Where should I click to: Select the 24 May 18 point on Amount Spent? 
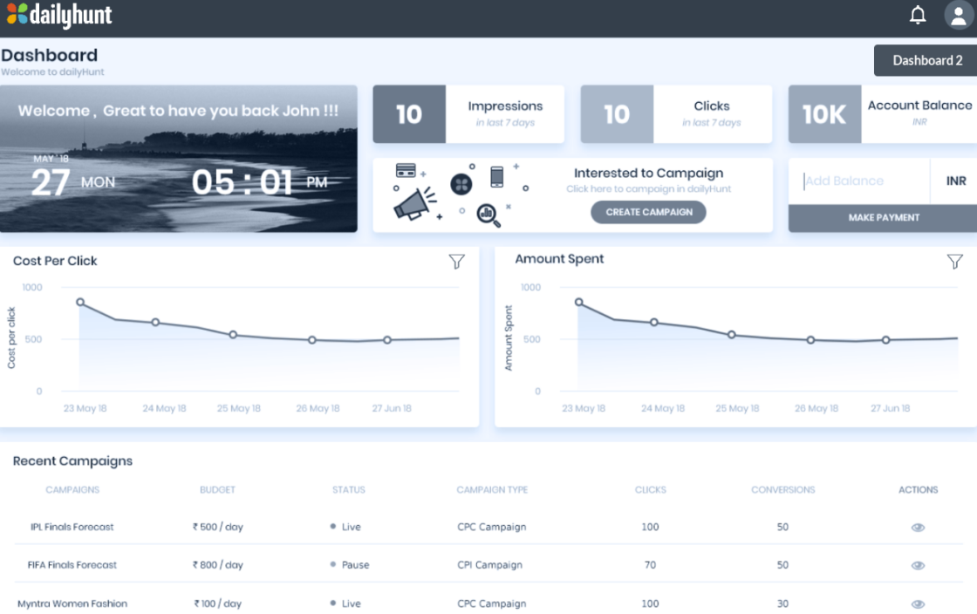(x=654, y=322)
